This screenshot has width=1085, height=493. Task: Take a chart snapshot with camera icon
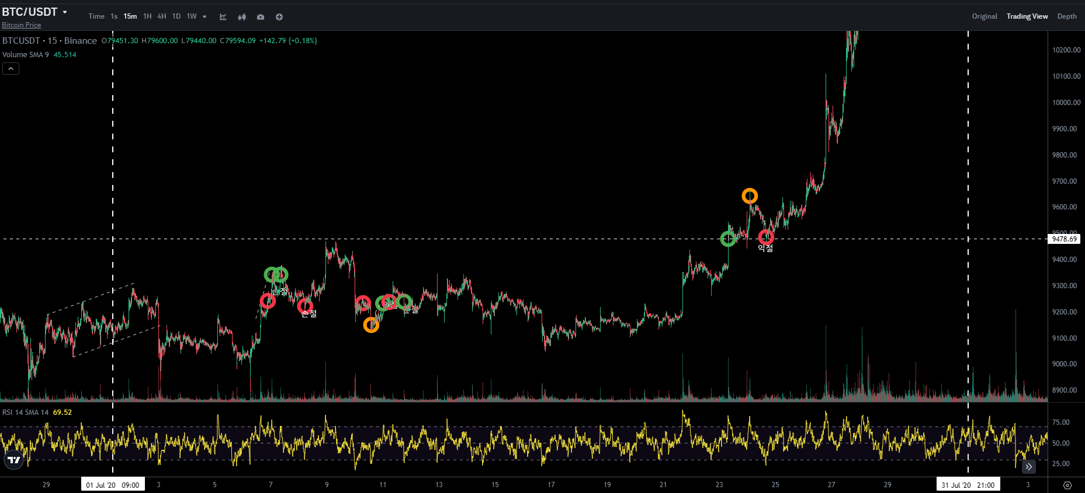261,17
